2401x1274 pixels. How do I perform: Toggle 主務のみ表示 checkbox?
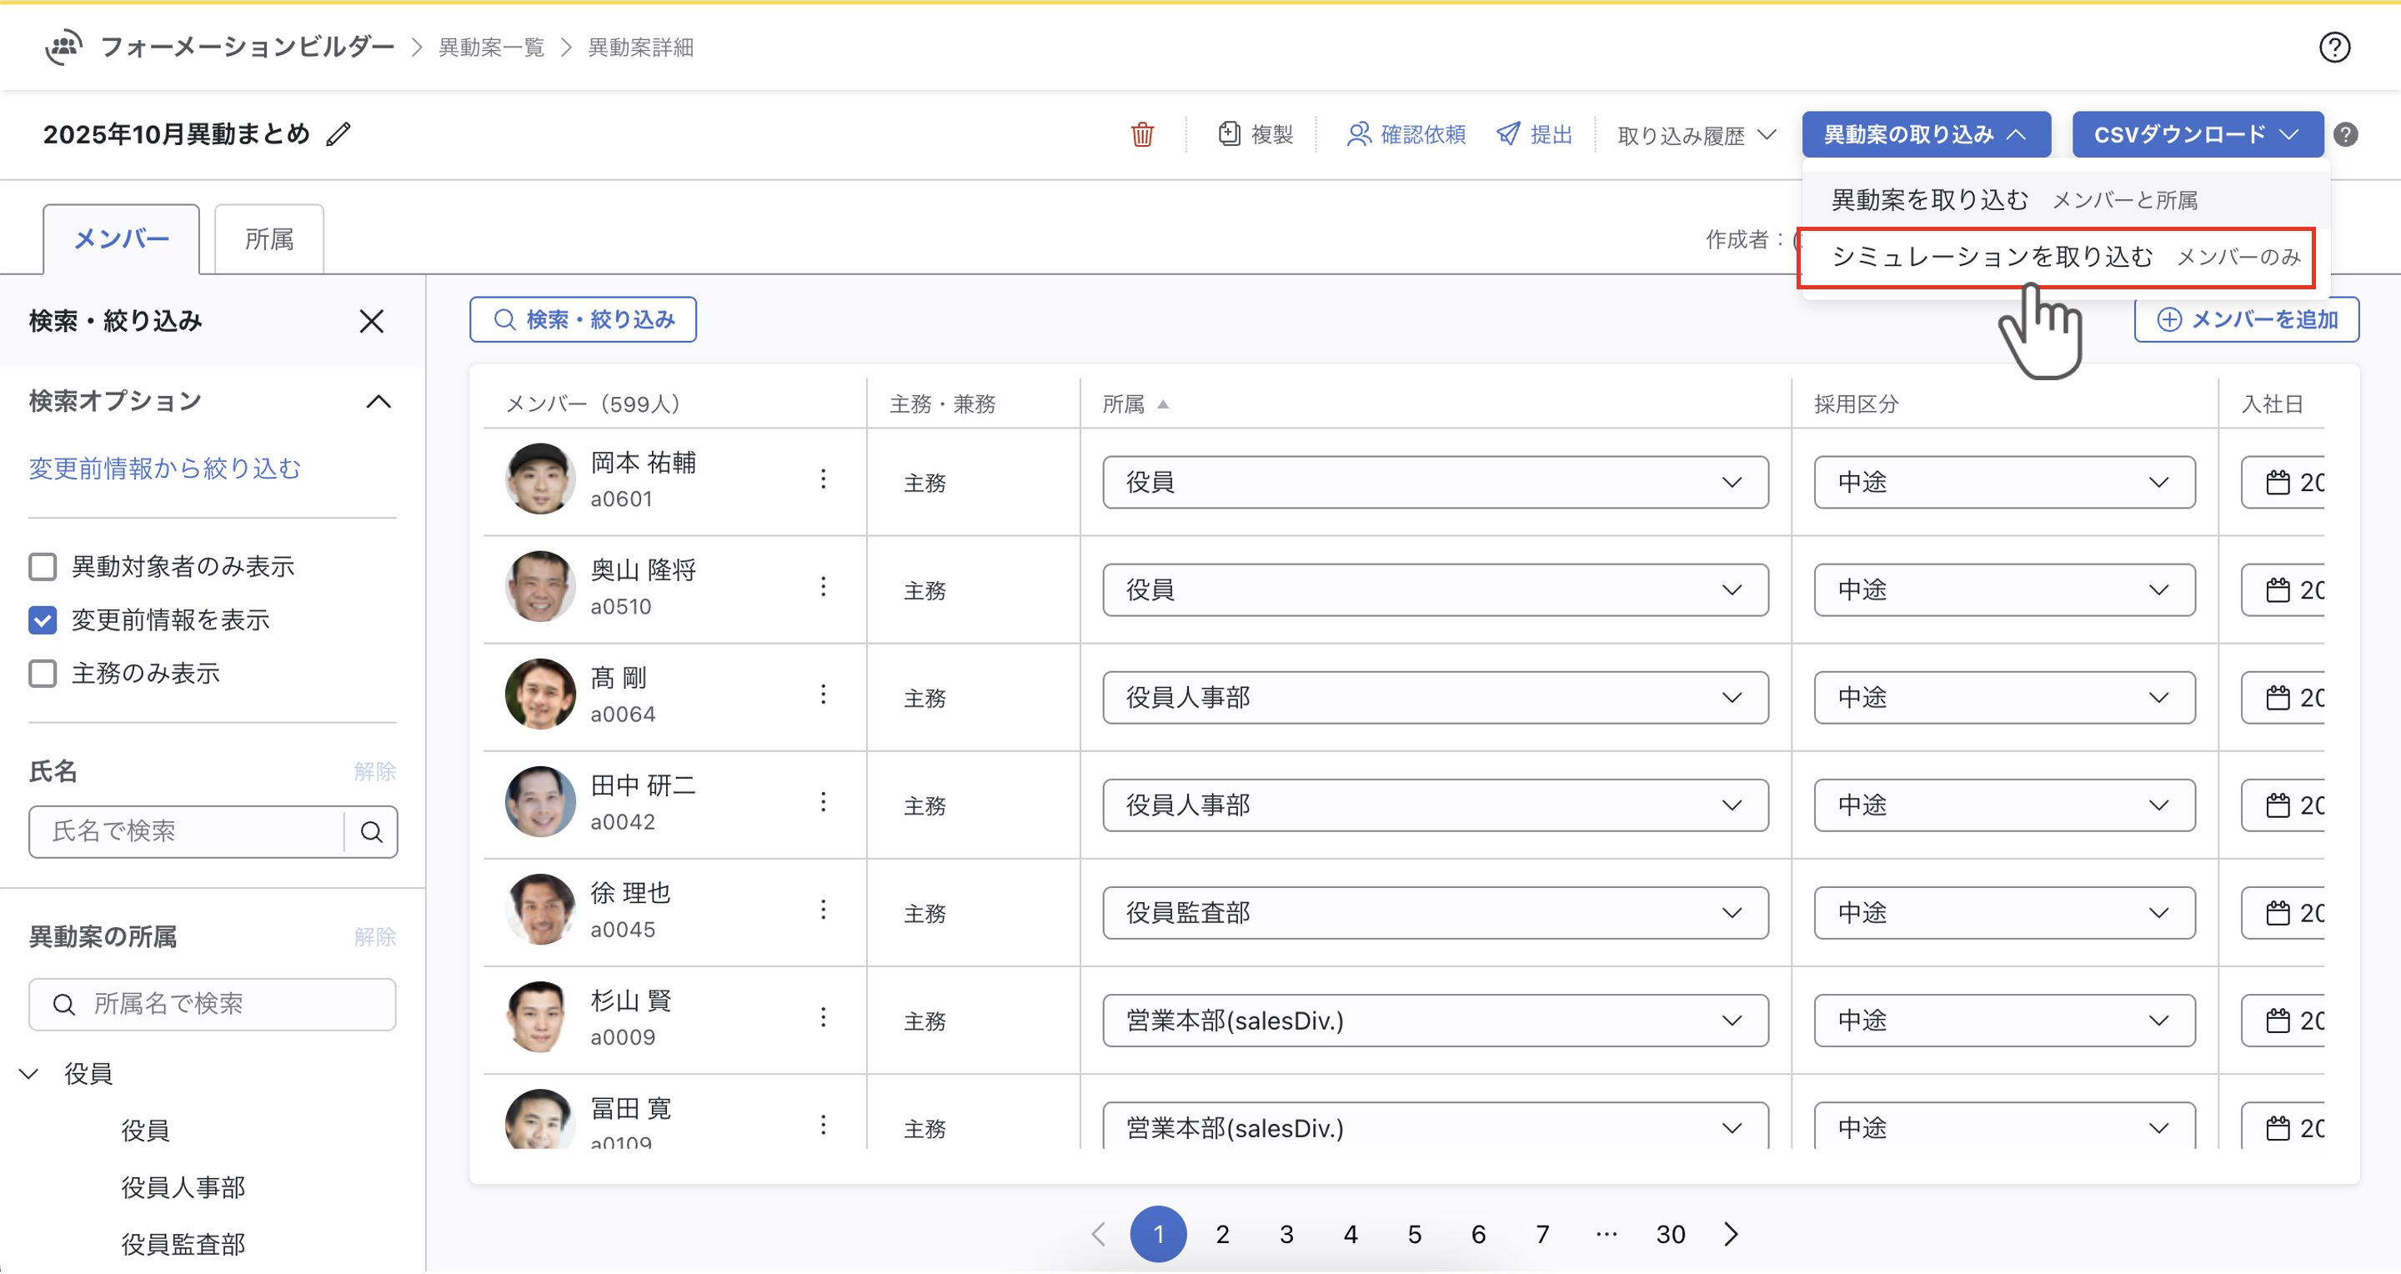[x=43, y=674]
